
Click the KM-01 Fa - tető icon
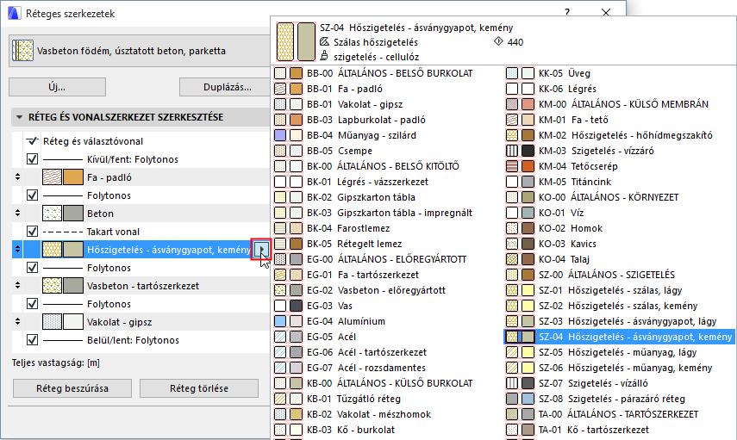click(x=520, y=120)
